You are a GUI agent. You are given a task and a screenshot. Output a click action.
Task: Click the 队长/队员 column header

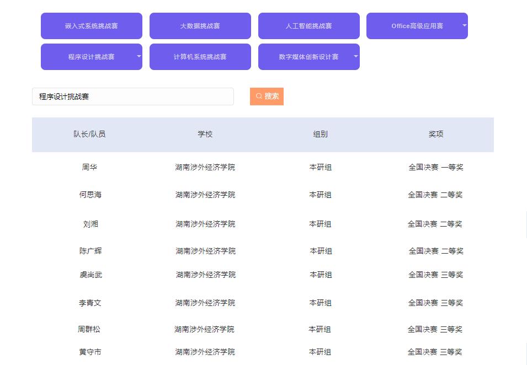[89, 134]
